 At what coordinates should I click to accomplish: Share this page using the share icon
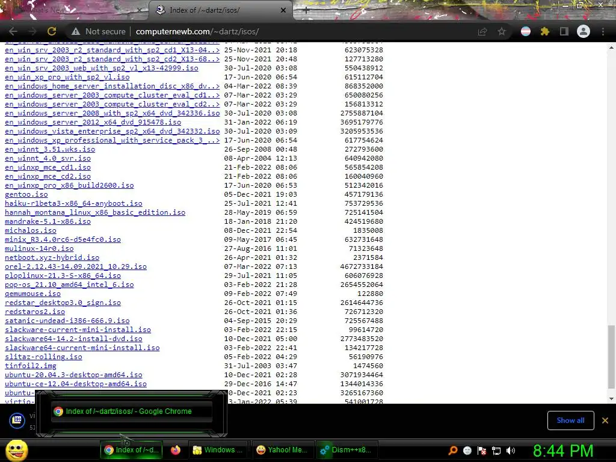[482, 31]
